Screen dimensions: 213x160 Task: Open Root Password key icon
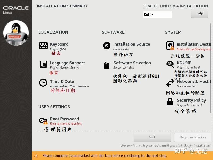(43, 120)
